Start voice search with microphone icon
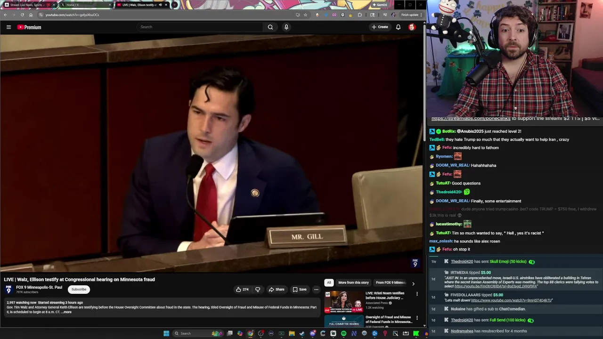The image size is (603, 339). (x=286, y=27)
